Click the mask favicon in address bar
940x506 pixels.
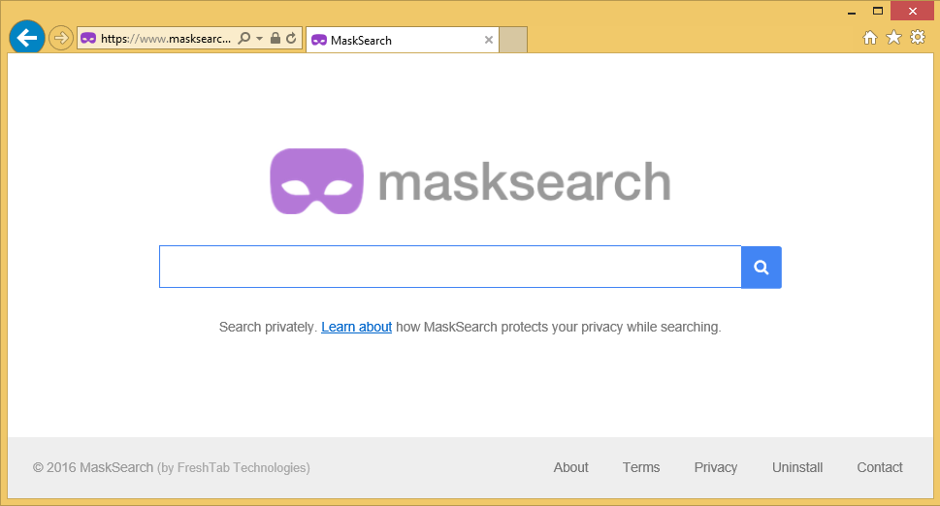(x=88, y=39)
